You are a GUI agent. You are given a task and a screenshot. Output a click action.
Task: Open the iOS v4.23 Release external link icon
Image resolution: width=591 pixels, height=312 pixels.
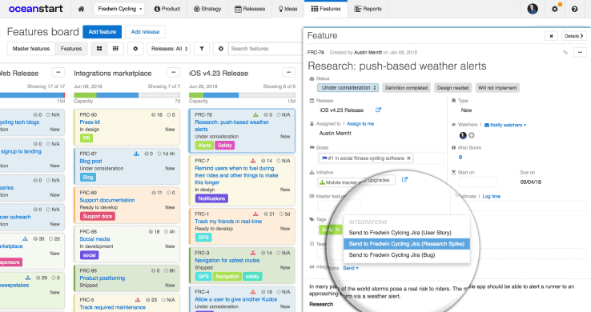[x=378, y=110]
